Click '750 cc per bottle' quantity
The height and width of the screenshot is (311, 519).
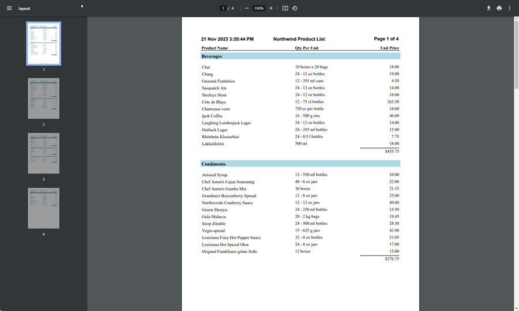309,109
